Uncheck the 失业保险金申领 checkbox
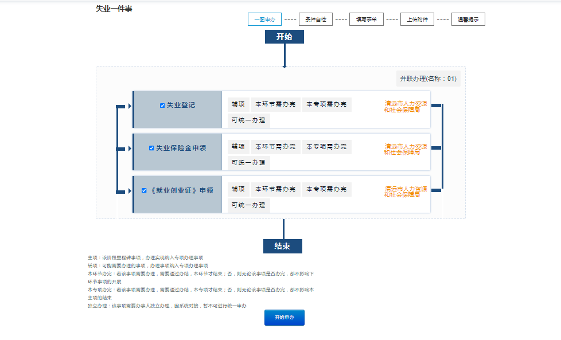Image resolution: width=561 pixels, height=340 pixels. 151,148
